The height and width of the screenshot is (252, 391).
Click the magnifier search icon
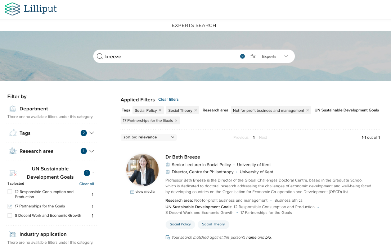(100, 56)
